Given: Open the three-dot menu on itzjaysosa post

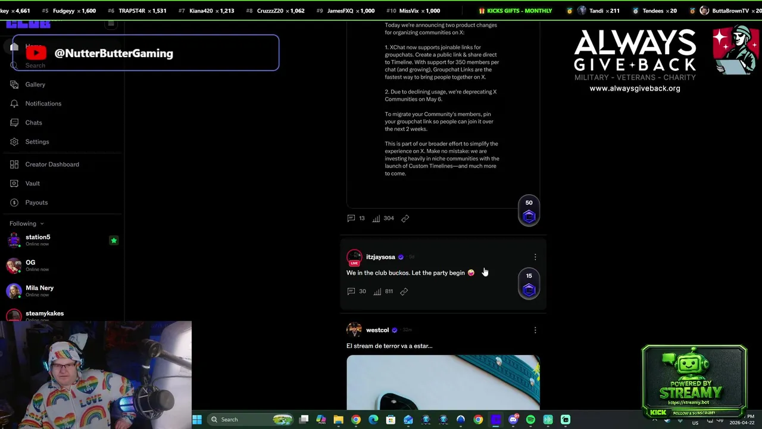Looking at the screenshot, I should [535, 257].
